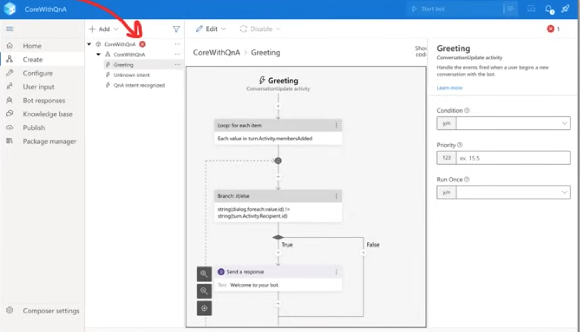This screenshot has width=580, height=332.
Task: Open the Disable dropdown menu
Action: click(260, 29)
